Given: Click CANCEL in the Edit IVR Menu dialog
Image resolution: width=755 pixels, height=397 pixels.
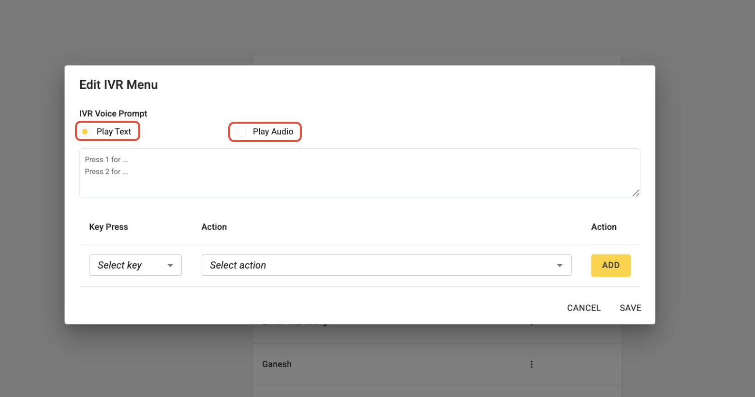Looking at the screenshot, I should pos(584,308).
